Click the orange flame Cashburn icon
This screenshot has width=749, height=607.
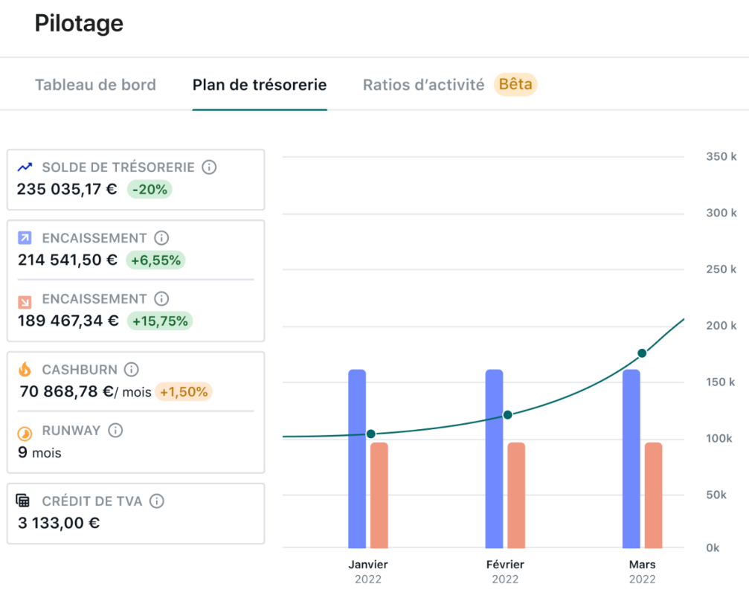coord(25,370)
